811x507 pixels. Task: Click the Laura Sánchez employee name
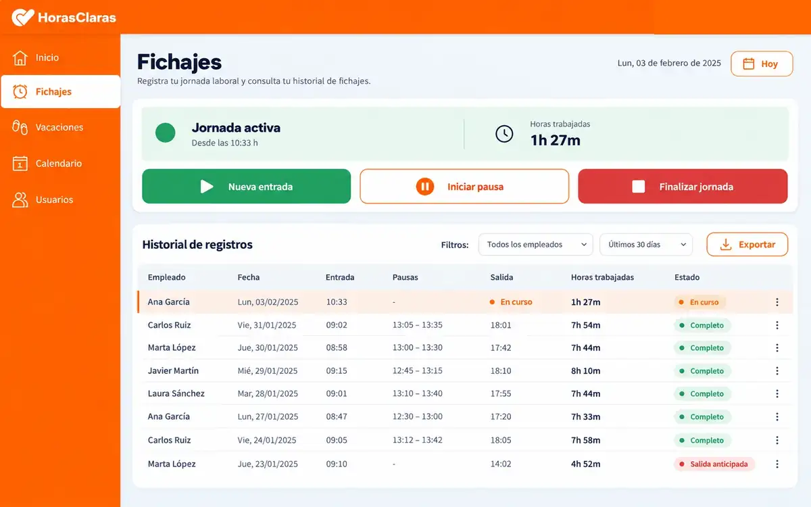tap(176, 393)
